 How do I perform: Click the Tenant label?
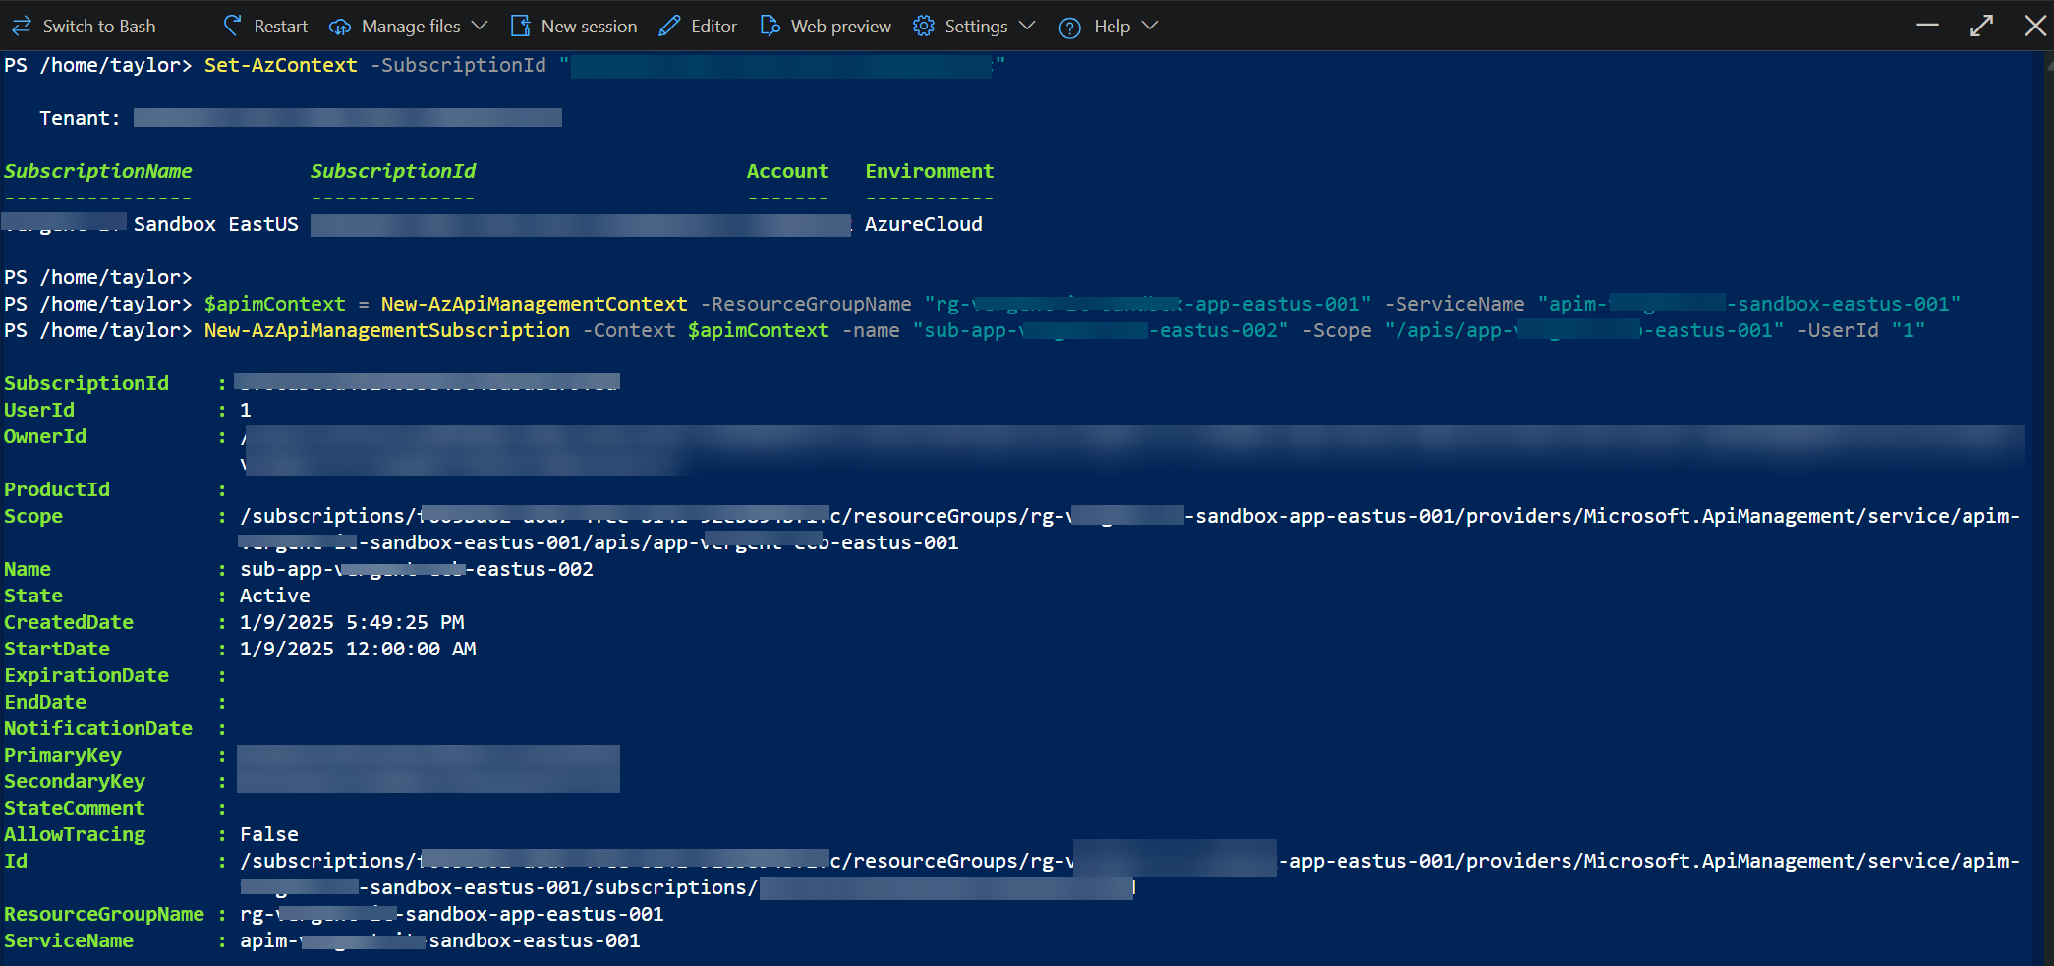(80, 118)
